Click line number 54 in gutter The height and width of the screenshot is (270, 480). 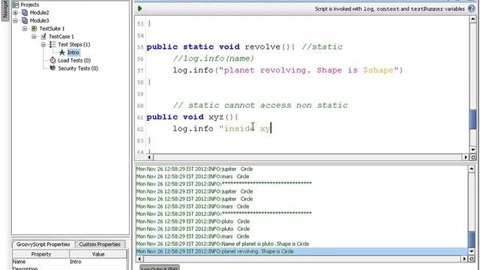point(140,35)
